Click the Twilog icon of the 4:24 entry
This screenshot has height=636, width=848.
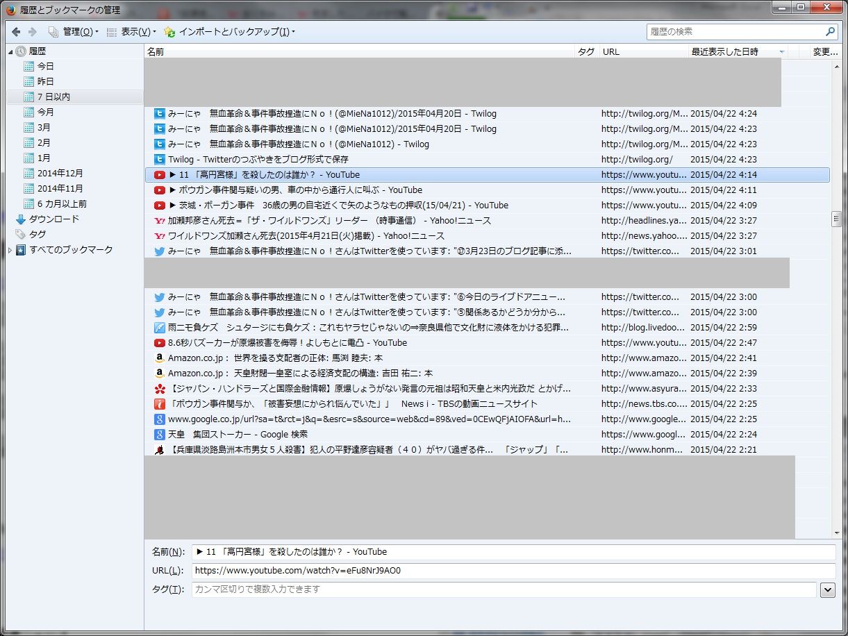click(x=160, y=114)
